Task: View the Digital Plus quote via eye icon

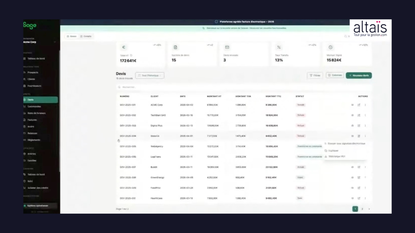Action: 352,126
